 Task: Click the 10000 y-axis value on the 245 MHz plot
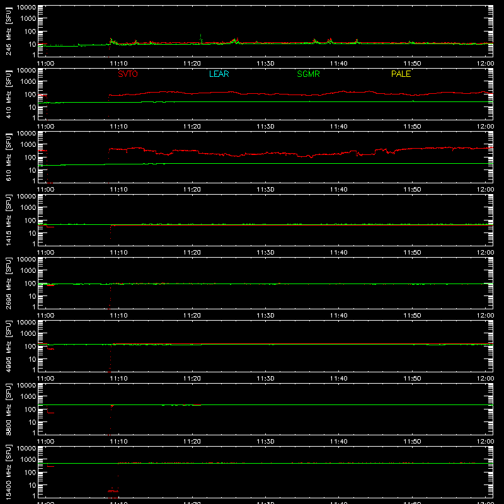click(26, 8)
